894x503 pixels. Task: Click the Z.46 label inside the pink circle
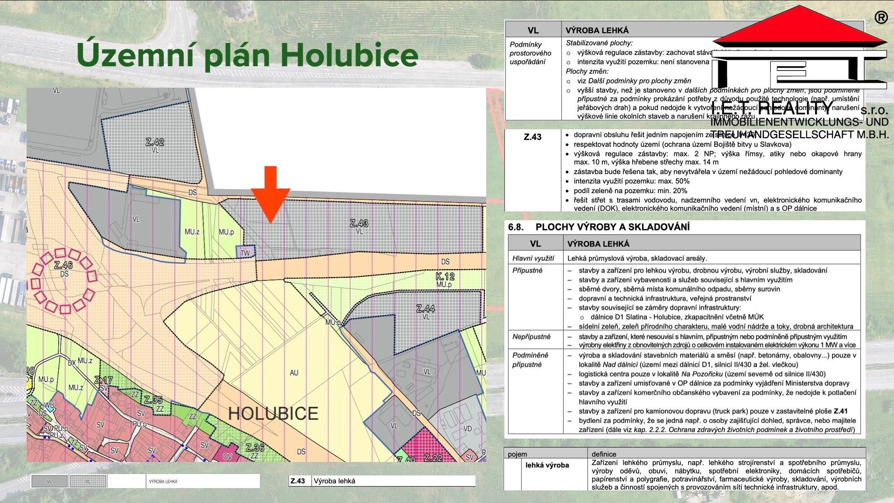pos(63,265)
